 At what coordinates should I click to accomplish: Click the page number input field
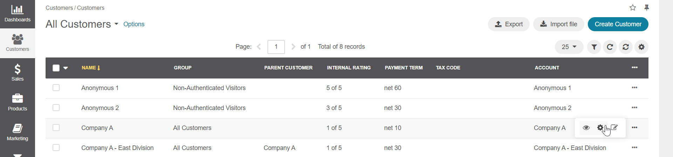tap(276, 47)
